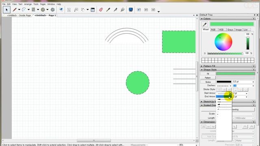This screenshot has width=260, height=146.
Task: Open the stroke width 0.5 pt dropdown
Action: [253, 82]
